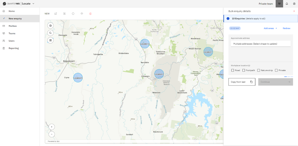Click the Approximate address input field
Image resolution: width=298 pixels, height=146 pixels.
point(260,44)
